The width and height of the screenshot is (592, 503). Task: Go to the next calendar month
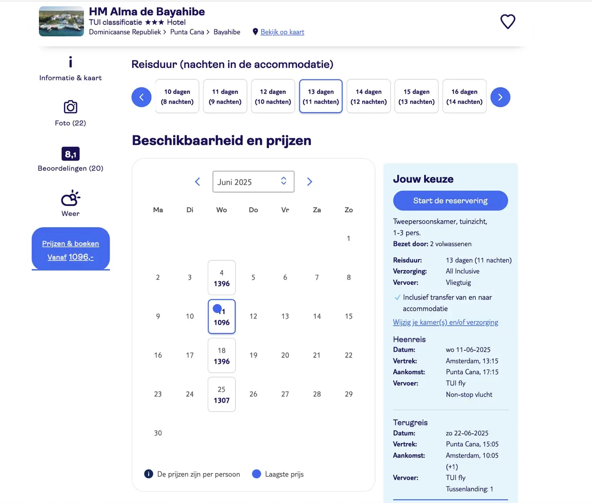click(310, 182)
